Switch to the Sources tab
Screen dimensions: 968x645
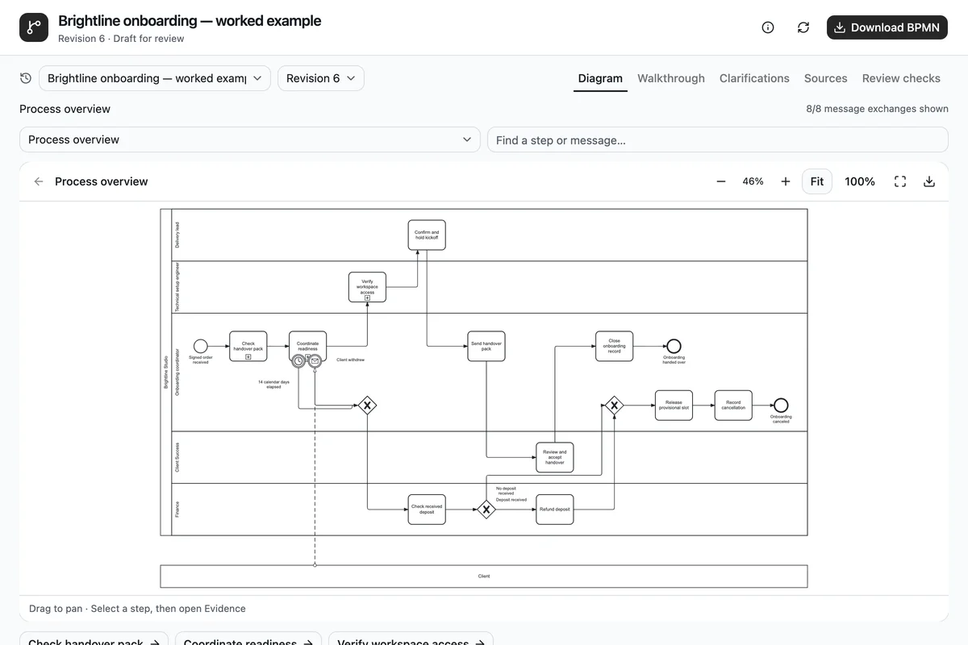point(825,78)
